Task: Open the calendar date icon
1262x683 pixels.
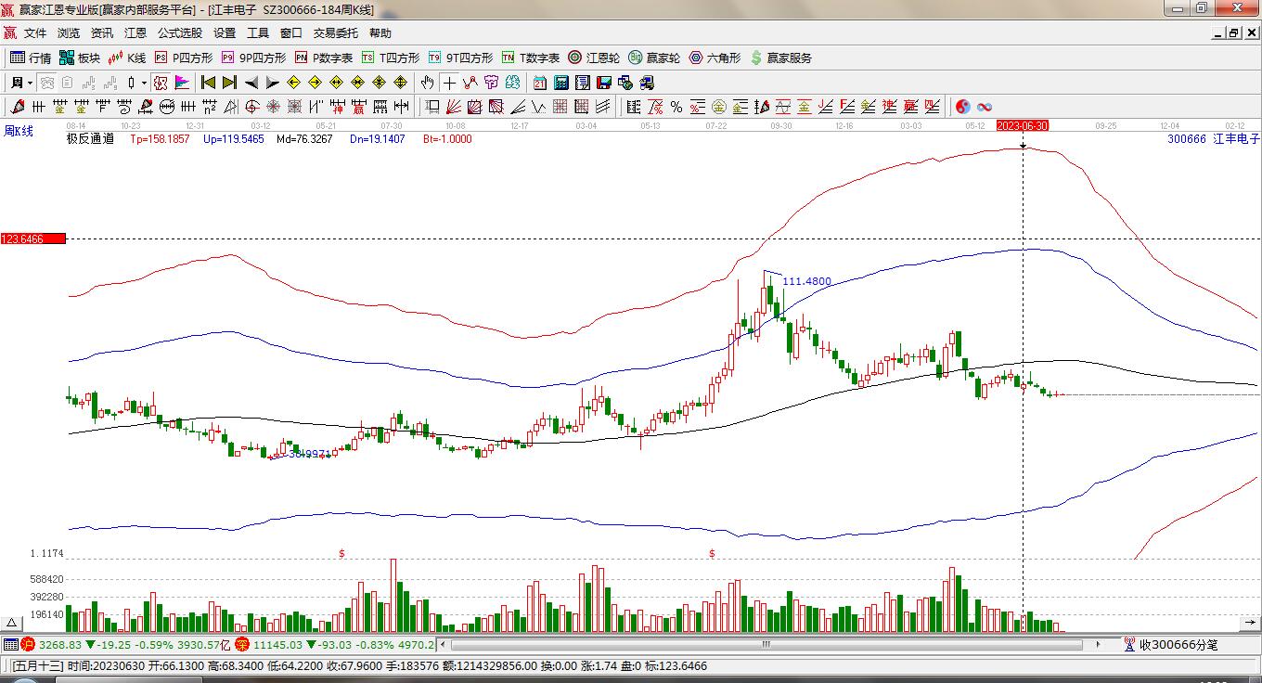Action: (539, 83)
